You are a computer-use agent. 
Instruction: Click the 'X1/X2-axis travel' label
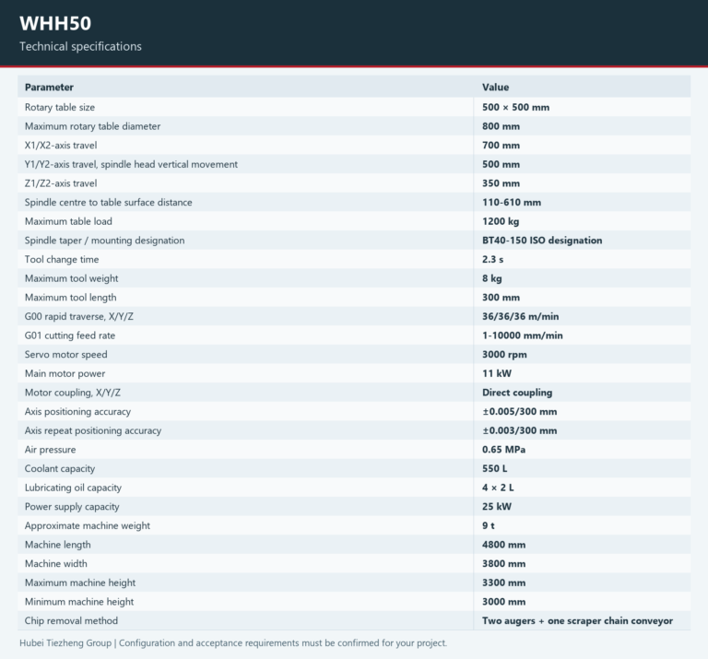pyautogui.click(x=61, y=146)
